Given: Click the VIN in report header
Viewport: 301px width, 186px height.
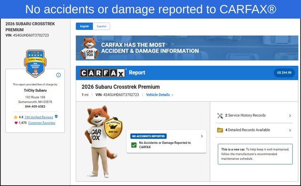Looking at the screenshot, I should point(117,95).
